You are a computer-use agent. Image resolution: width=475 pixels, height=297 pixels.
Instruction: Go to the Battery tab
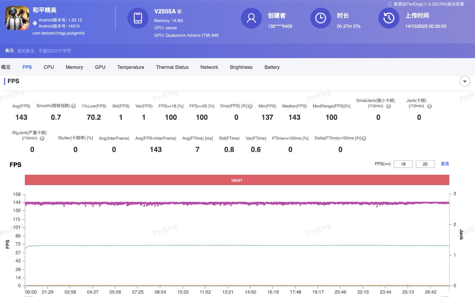pos(272,67)
